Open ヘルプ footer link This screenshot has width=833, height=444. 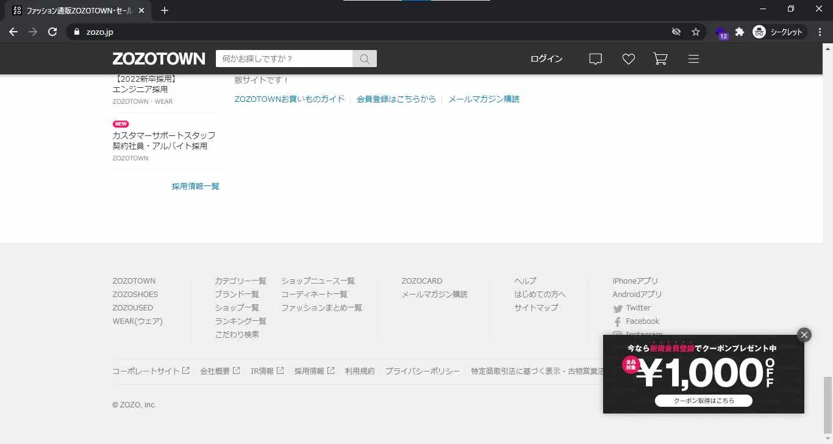click(525, 281)
